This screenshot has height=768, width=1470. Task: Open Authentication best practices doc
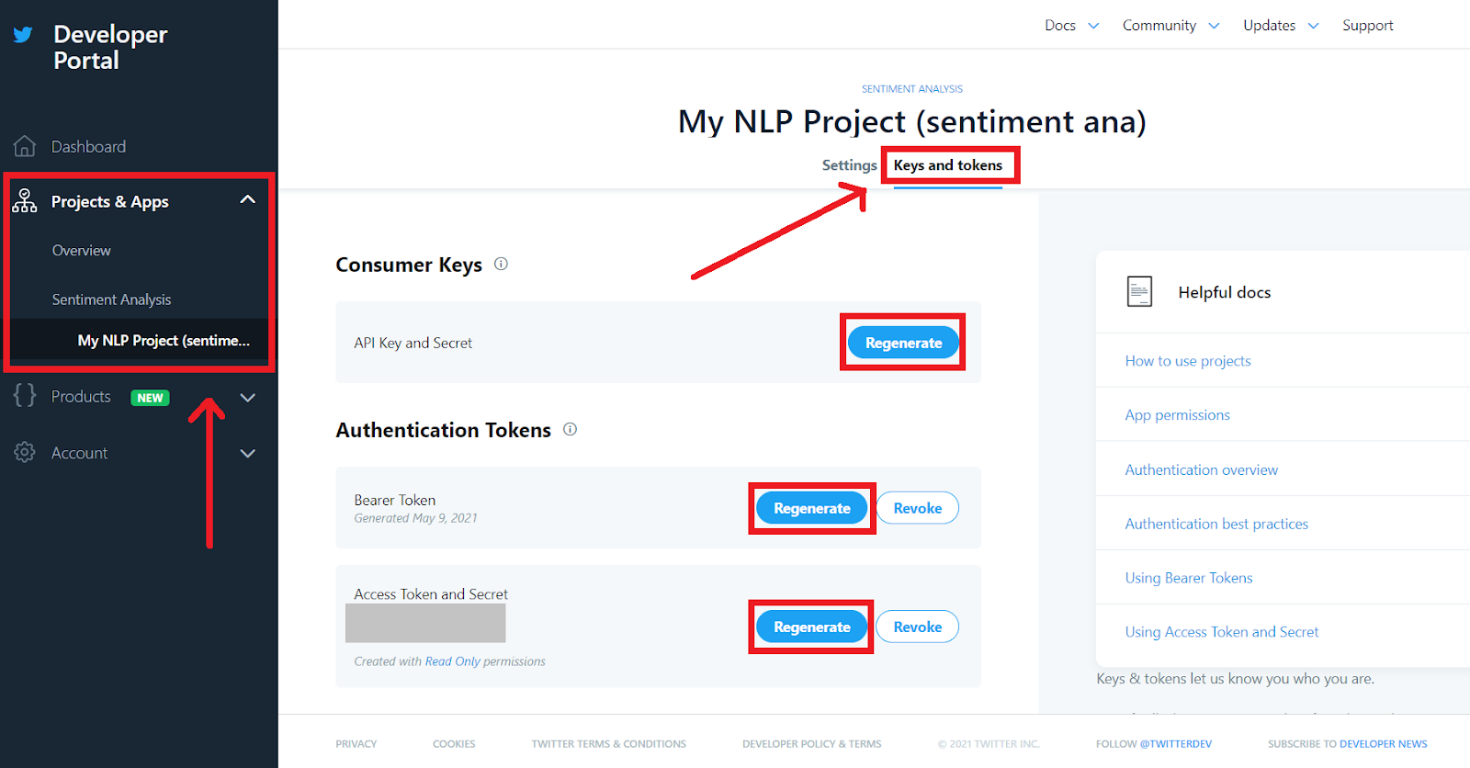[x=1216, y=524]
